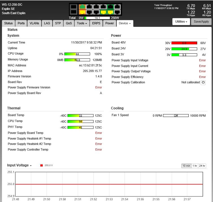Click the red Input Voltage legend swatch
Image resolution: width=213 pixels, height=202 pixels.
click(x=41, y=165)
